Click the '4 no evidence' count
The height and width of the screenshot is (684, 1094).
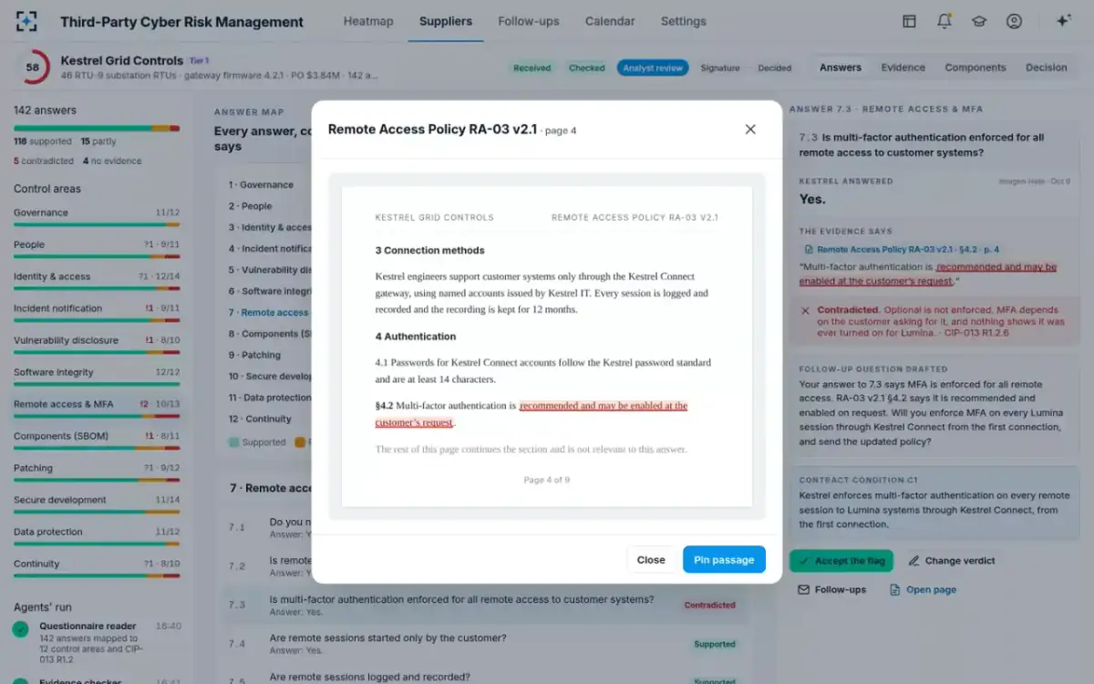[x=112, y=161]
